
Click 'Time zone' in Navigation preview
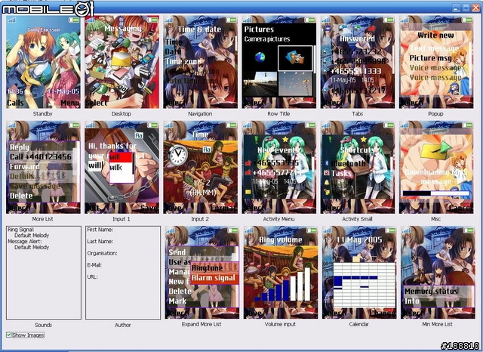click(x=183, y=62)
